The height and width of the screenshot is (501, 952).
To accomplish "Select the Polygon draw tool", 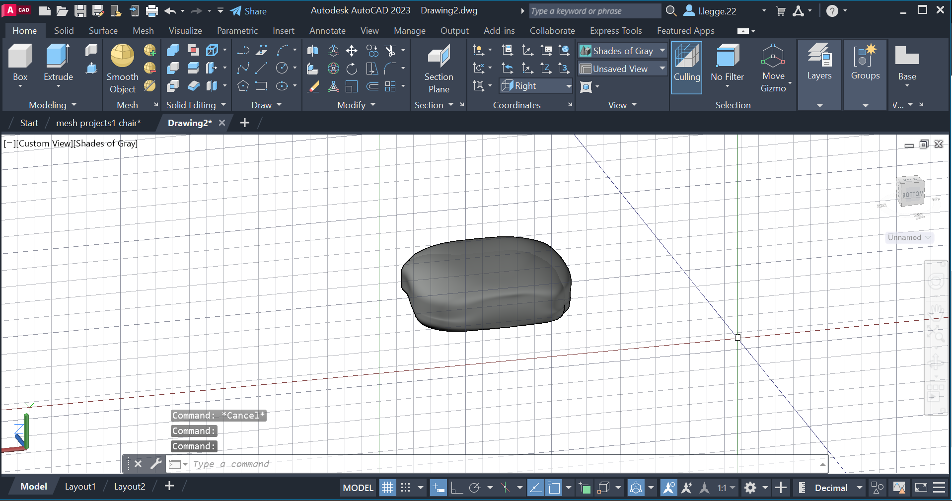I will tap(243, 86).
